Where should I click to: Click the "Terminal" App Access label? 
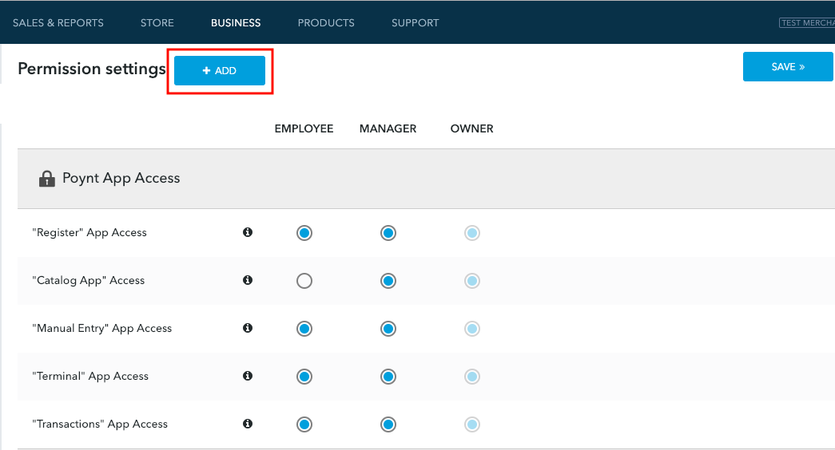click(90, 376)
